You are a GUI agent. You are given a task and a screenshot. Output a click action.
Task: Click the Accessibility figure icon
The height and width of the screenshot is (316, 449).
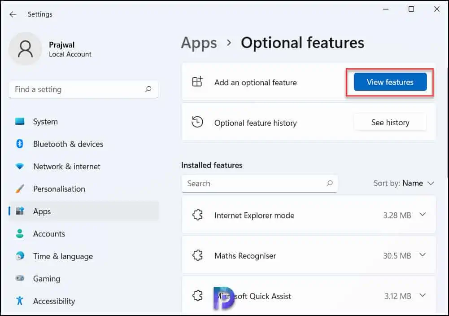click(20, 301)
